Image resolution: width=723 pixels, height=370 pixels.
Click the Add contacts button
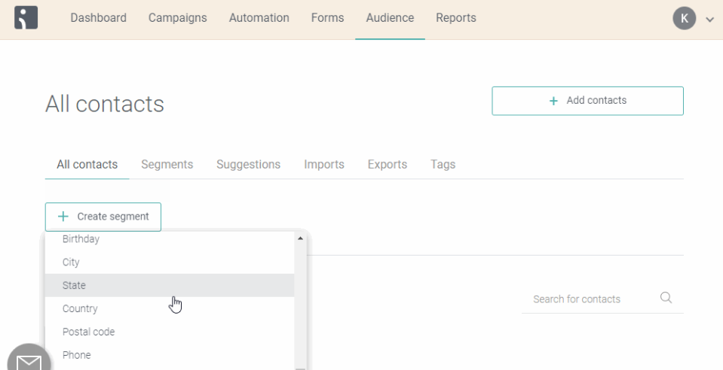pos(587,101)
